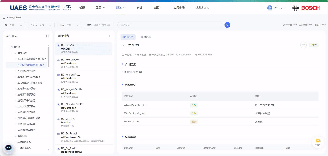The width and height of the screenshot is (328, 156).
Task: Click the AllWinPosnCtrl_Stru parameter cell
Action: pyautogui.click(x=135, y=105)
